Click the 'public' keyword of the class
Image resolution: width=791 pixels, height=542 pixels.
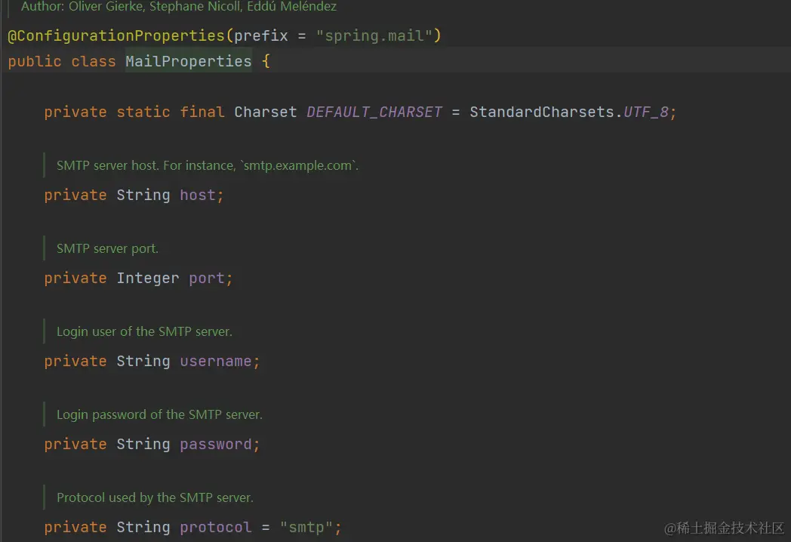click(x=35, y=62)
